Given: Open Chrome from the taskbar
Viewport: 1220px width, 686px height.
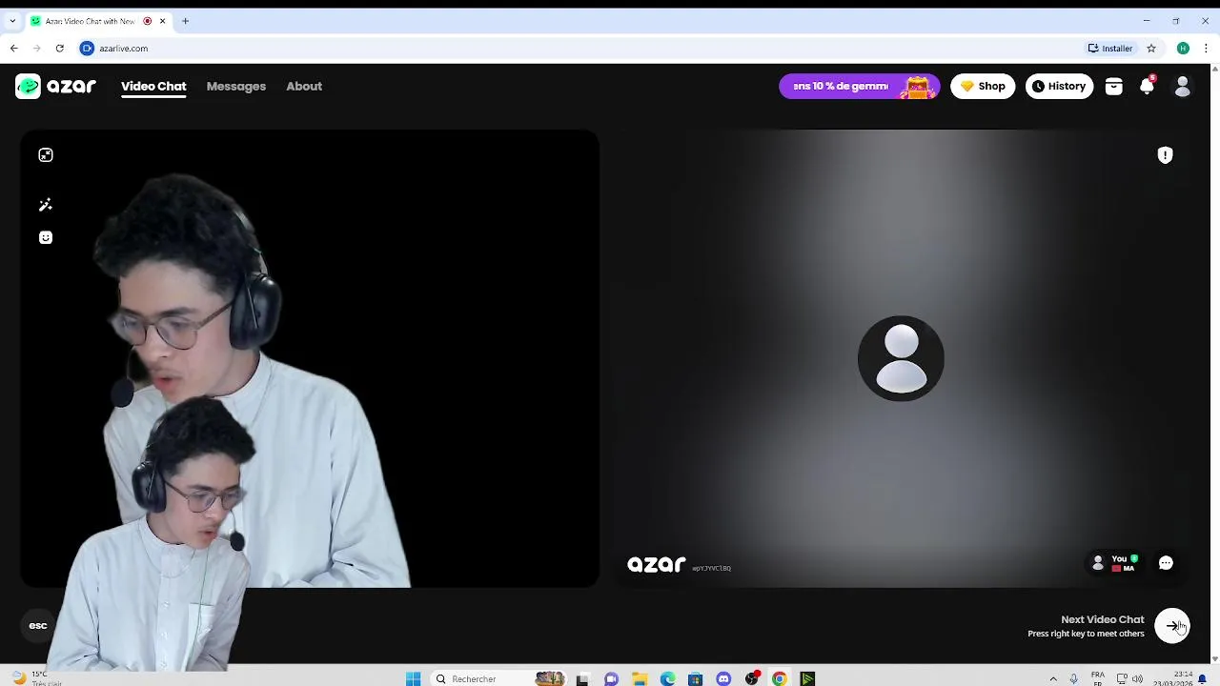Looking at the screenshot, I should click(780, 679).
